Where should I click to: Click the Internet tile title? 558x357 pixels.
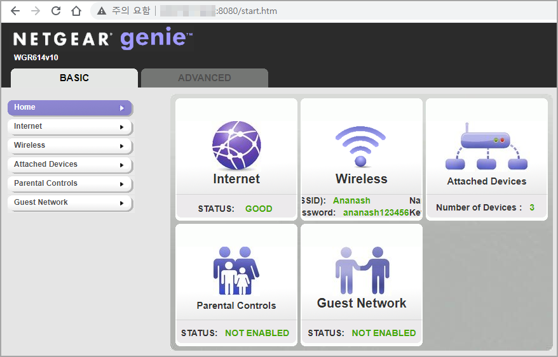[236, 179]
